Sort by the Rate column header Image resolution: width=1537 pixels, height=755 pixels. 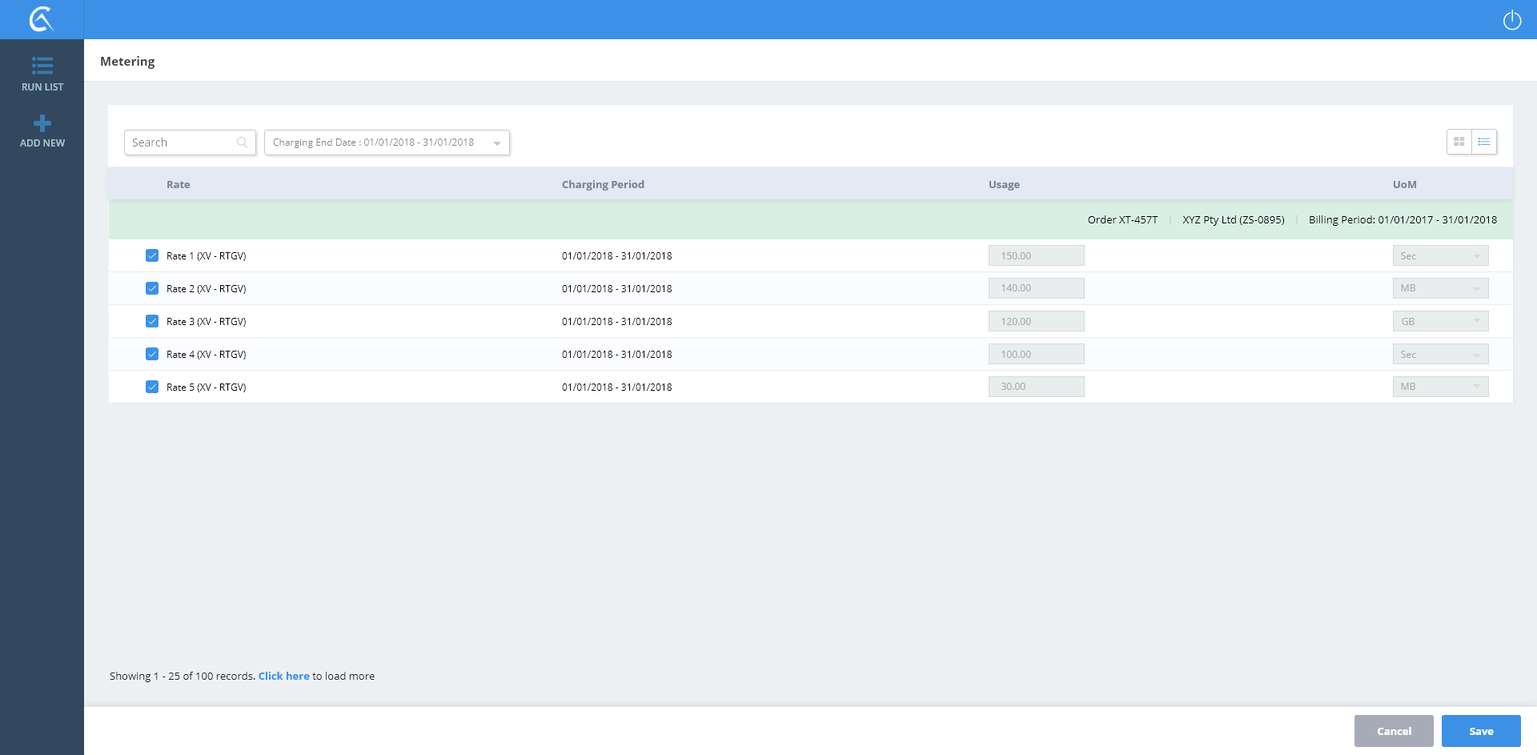point(178,184)
